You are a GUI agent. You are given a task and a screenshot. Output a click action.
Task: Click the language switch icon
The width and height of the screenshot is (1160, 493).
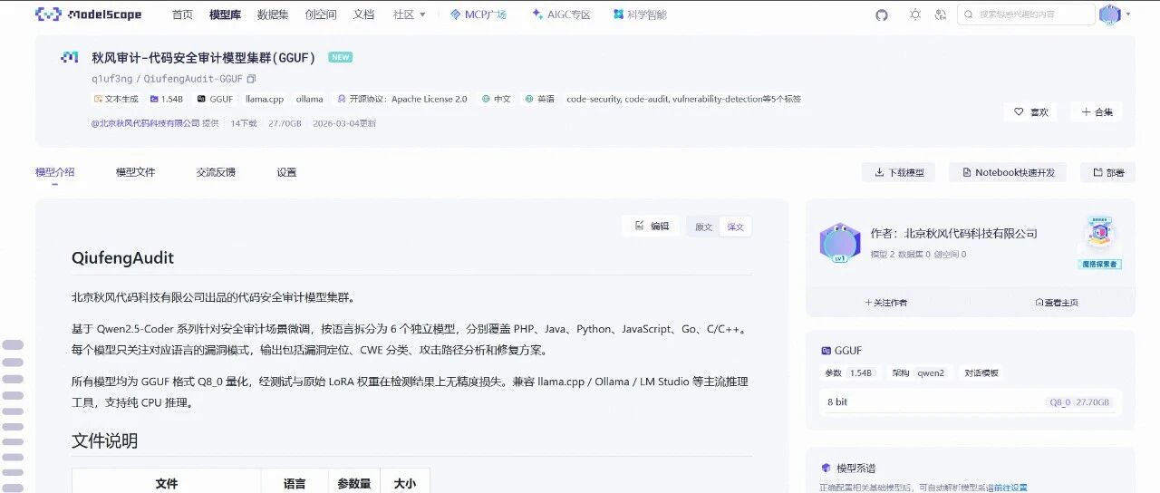[x=941, y=14]
